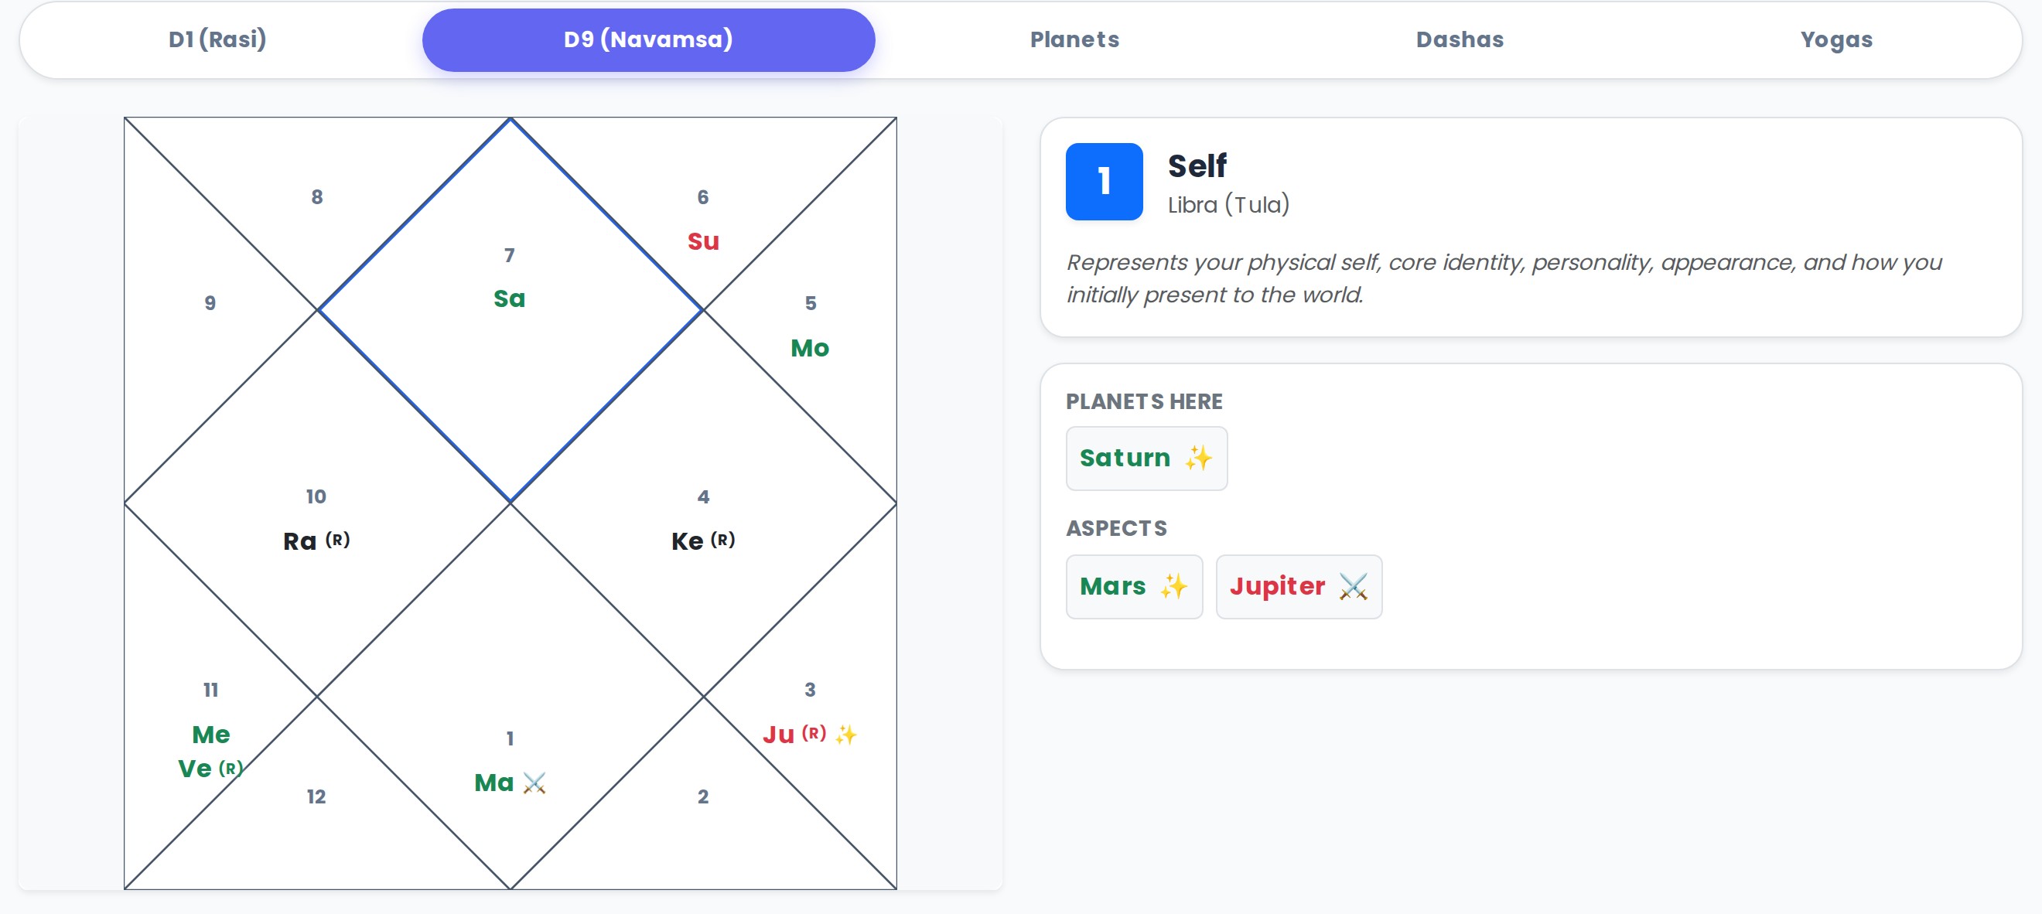2042x914 pixels.
Task: Open the Yogas section
Action: (x=1836, y=39)
